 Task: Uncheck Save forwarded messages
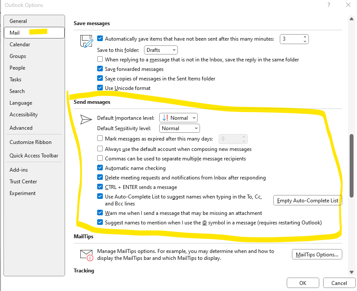pos(100,69)
